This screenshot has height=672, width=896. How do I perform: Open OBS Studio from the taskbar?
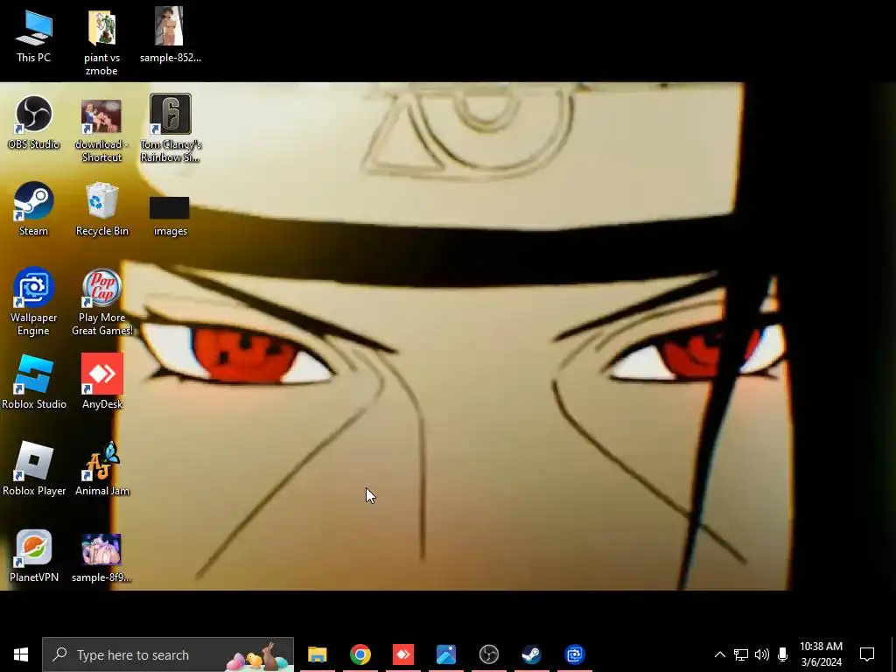click(488, 654)
